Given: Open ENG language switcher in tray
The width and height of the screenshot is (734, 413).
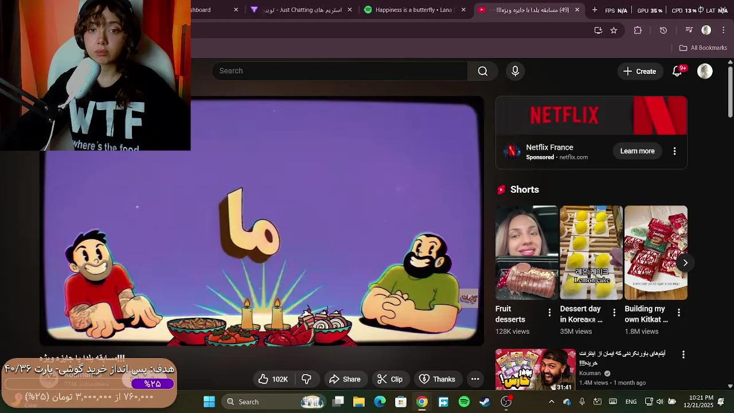Looking at the screenshot, I should pyautogui.click(x=631, y=402).
